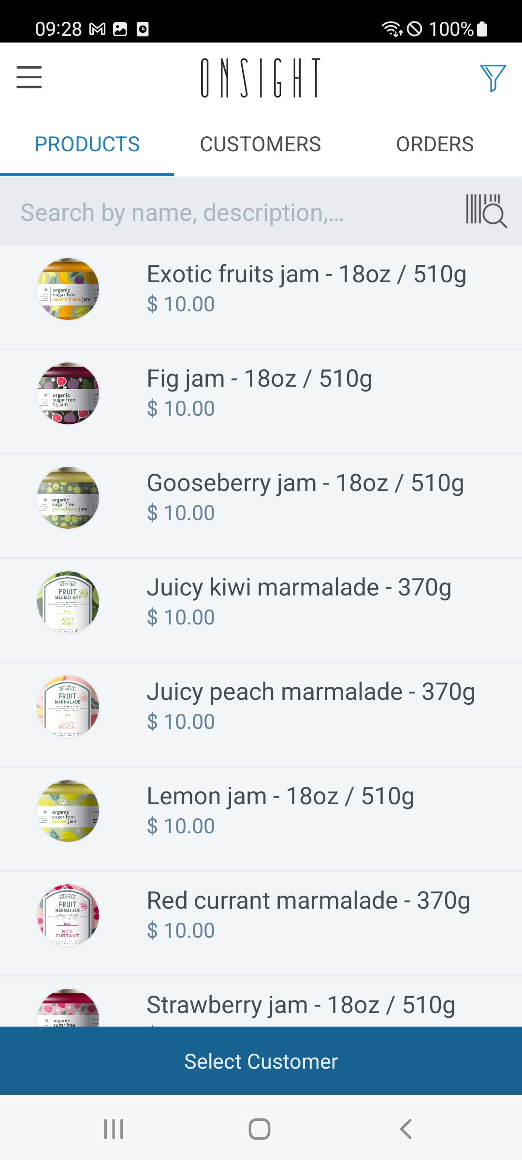Tap the barcode scanner search icon
This screenshot has width=522, height=1160.
[486, 211]
